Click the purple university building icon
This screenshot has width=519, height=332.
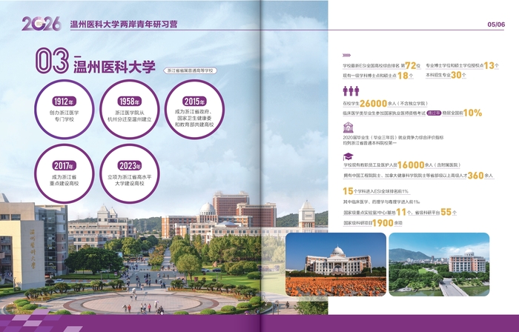pyautogui.click(x=348, y=127)
